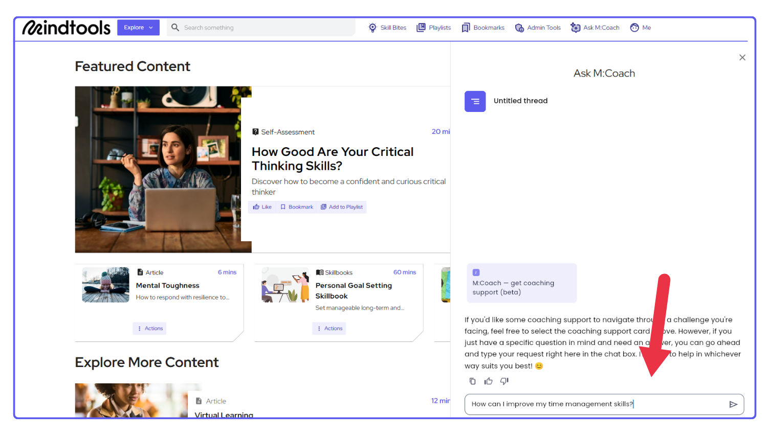Viewport: 768px width, 436px height.
Task: Click the send arrow icon in chat box
Action: pyautogui.click(x=733, y=404)
